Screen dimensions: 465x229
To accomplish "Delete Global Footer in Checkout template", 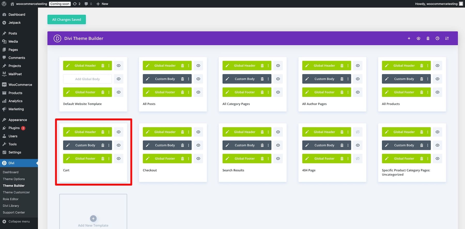I will coord(182,159).
